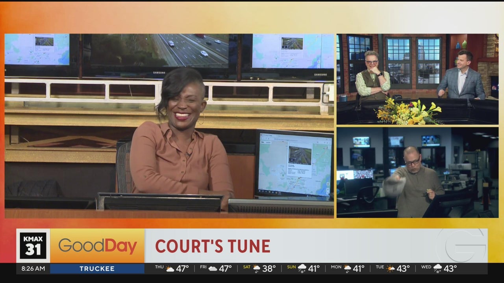Click Tuesday's 43° temperature reading
This screenshot has width=504, height=283.
pos(403,269)
